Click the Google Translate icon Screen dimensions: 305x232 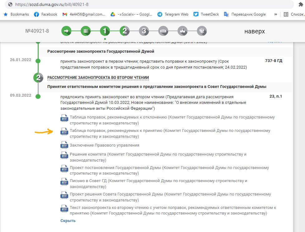226,14
